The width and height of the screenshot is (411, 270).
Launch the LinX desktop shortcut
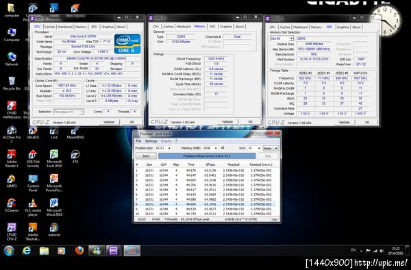click(x=54, y=133)
